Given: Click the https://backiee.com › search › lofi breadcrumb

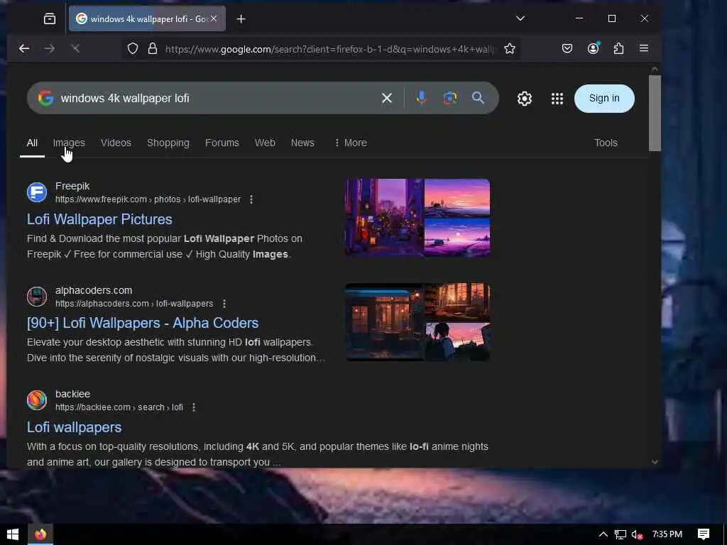Looking at the screenshot, I should click(119, 407).
